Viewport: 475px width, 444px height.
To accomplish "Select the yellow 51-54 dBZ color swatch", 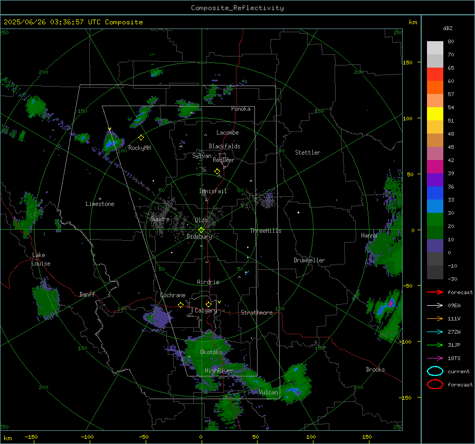I will 435,114.
